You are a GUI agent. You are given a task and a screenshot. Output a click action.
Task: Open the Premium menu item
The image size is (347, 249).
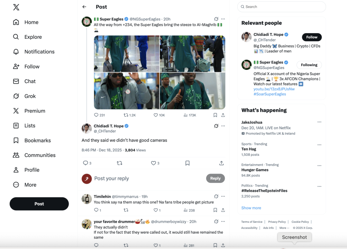35,111
